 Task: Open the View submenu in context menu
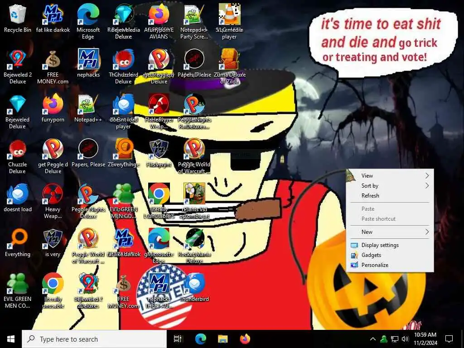(x=390, y=176)
